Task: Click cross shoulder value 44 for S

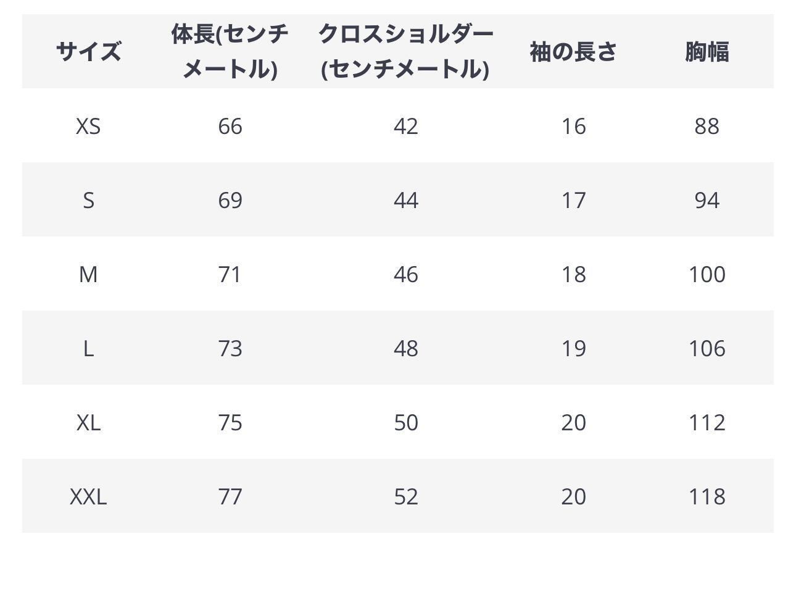Action: (x=405, y=200)
